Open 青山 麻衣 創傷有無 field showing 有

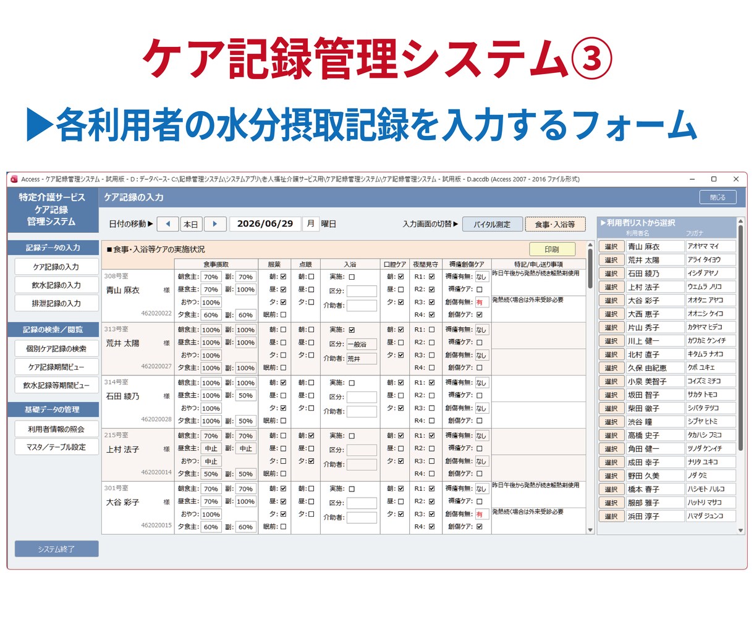(x=481, y=302)
